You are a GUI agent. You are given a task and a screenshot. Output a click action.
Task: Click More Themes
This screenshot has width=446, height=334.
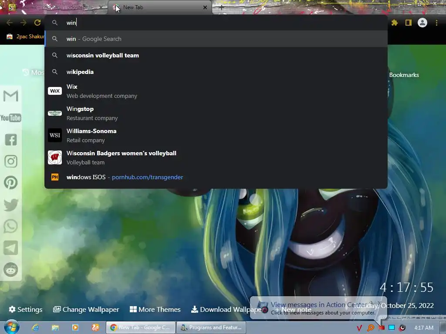155,309
